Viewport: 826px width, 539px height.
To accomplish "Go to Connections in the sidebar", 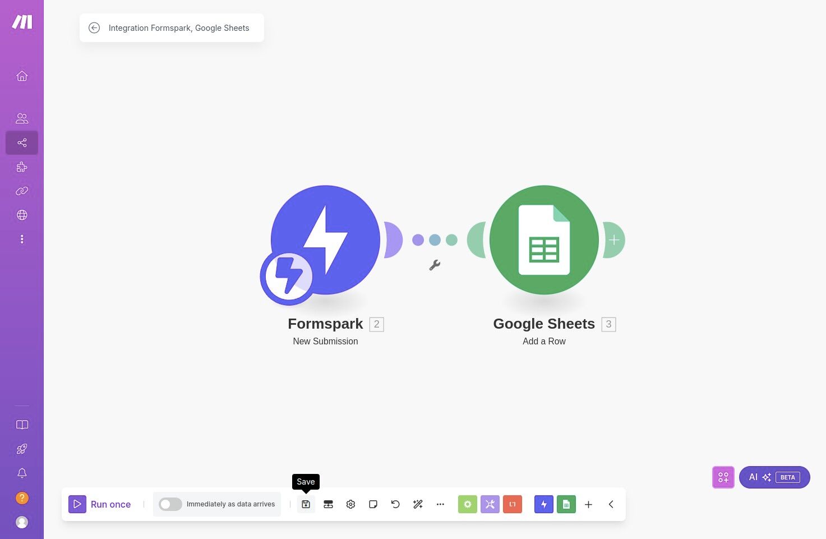I will click(x=22, y=191).
